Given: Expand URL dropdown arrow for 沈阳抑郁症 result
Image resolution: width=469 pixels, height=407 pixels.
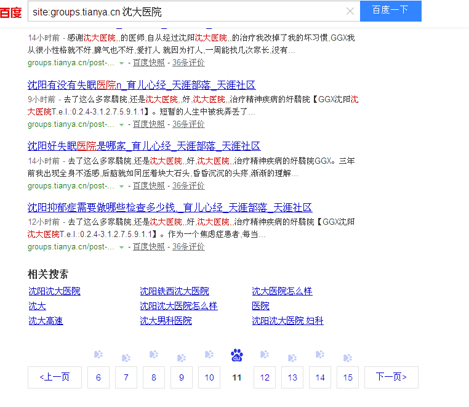Looking at the screenshot, I should [x=121, y=247].
